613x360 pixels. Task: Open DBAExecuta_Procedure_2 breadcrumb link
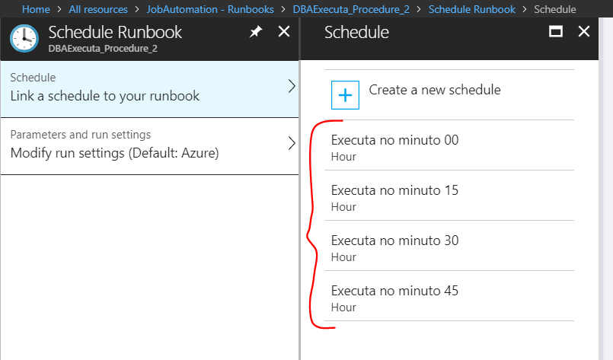click(352, 10)
